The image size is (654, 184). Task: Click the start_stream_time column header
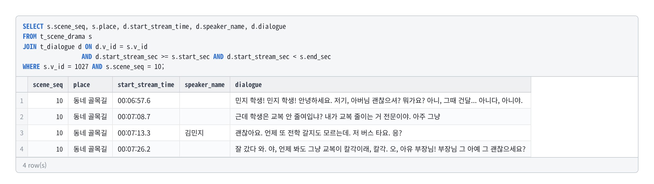pyautogui.click(x=146, y=85)
